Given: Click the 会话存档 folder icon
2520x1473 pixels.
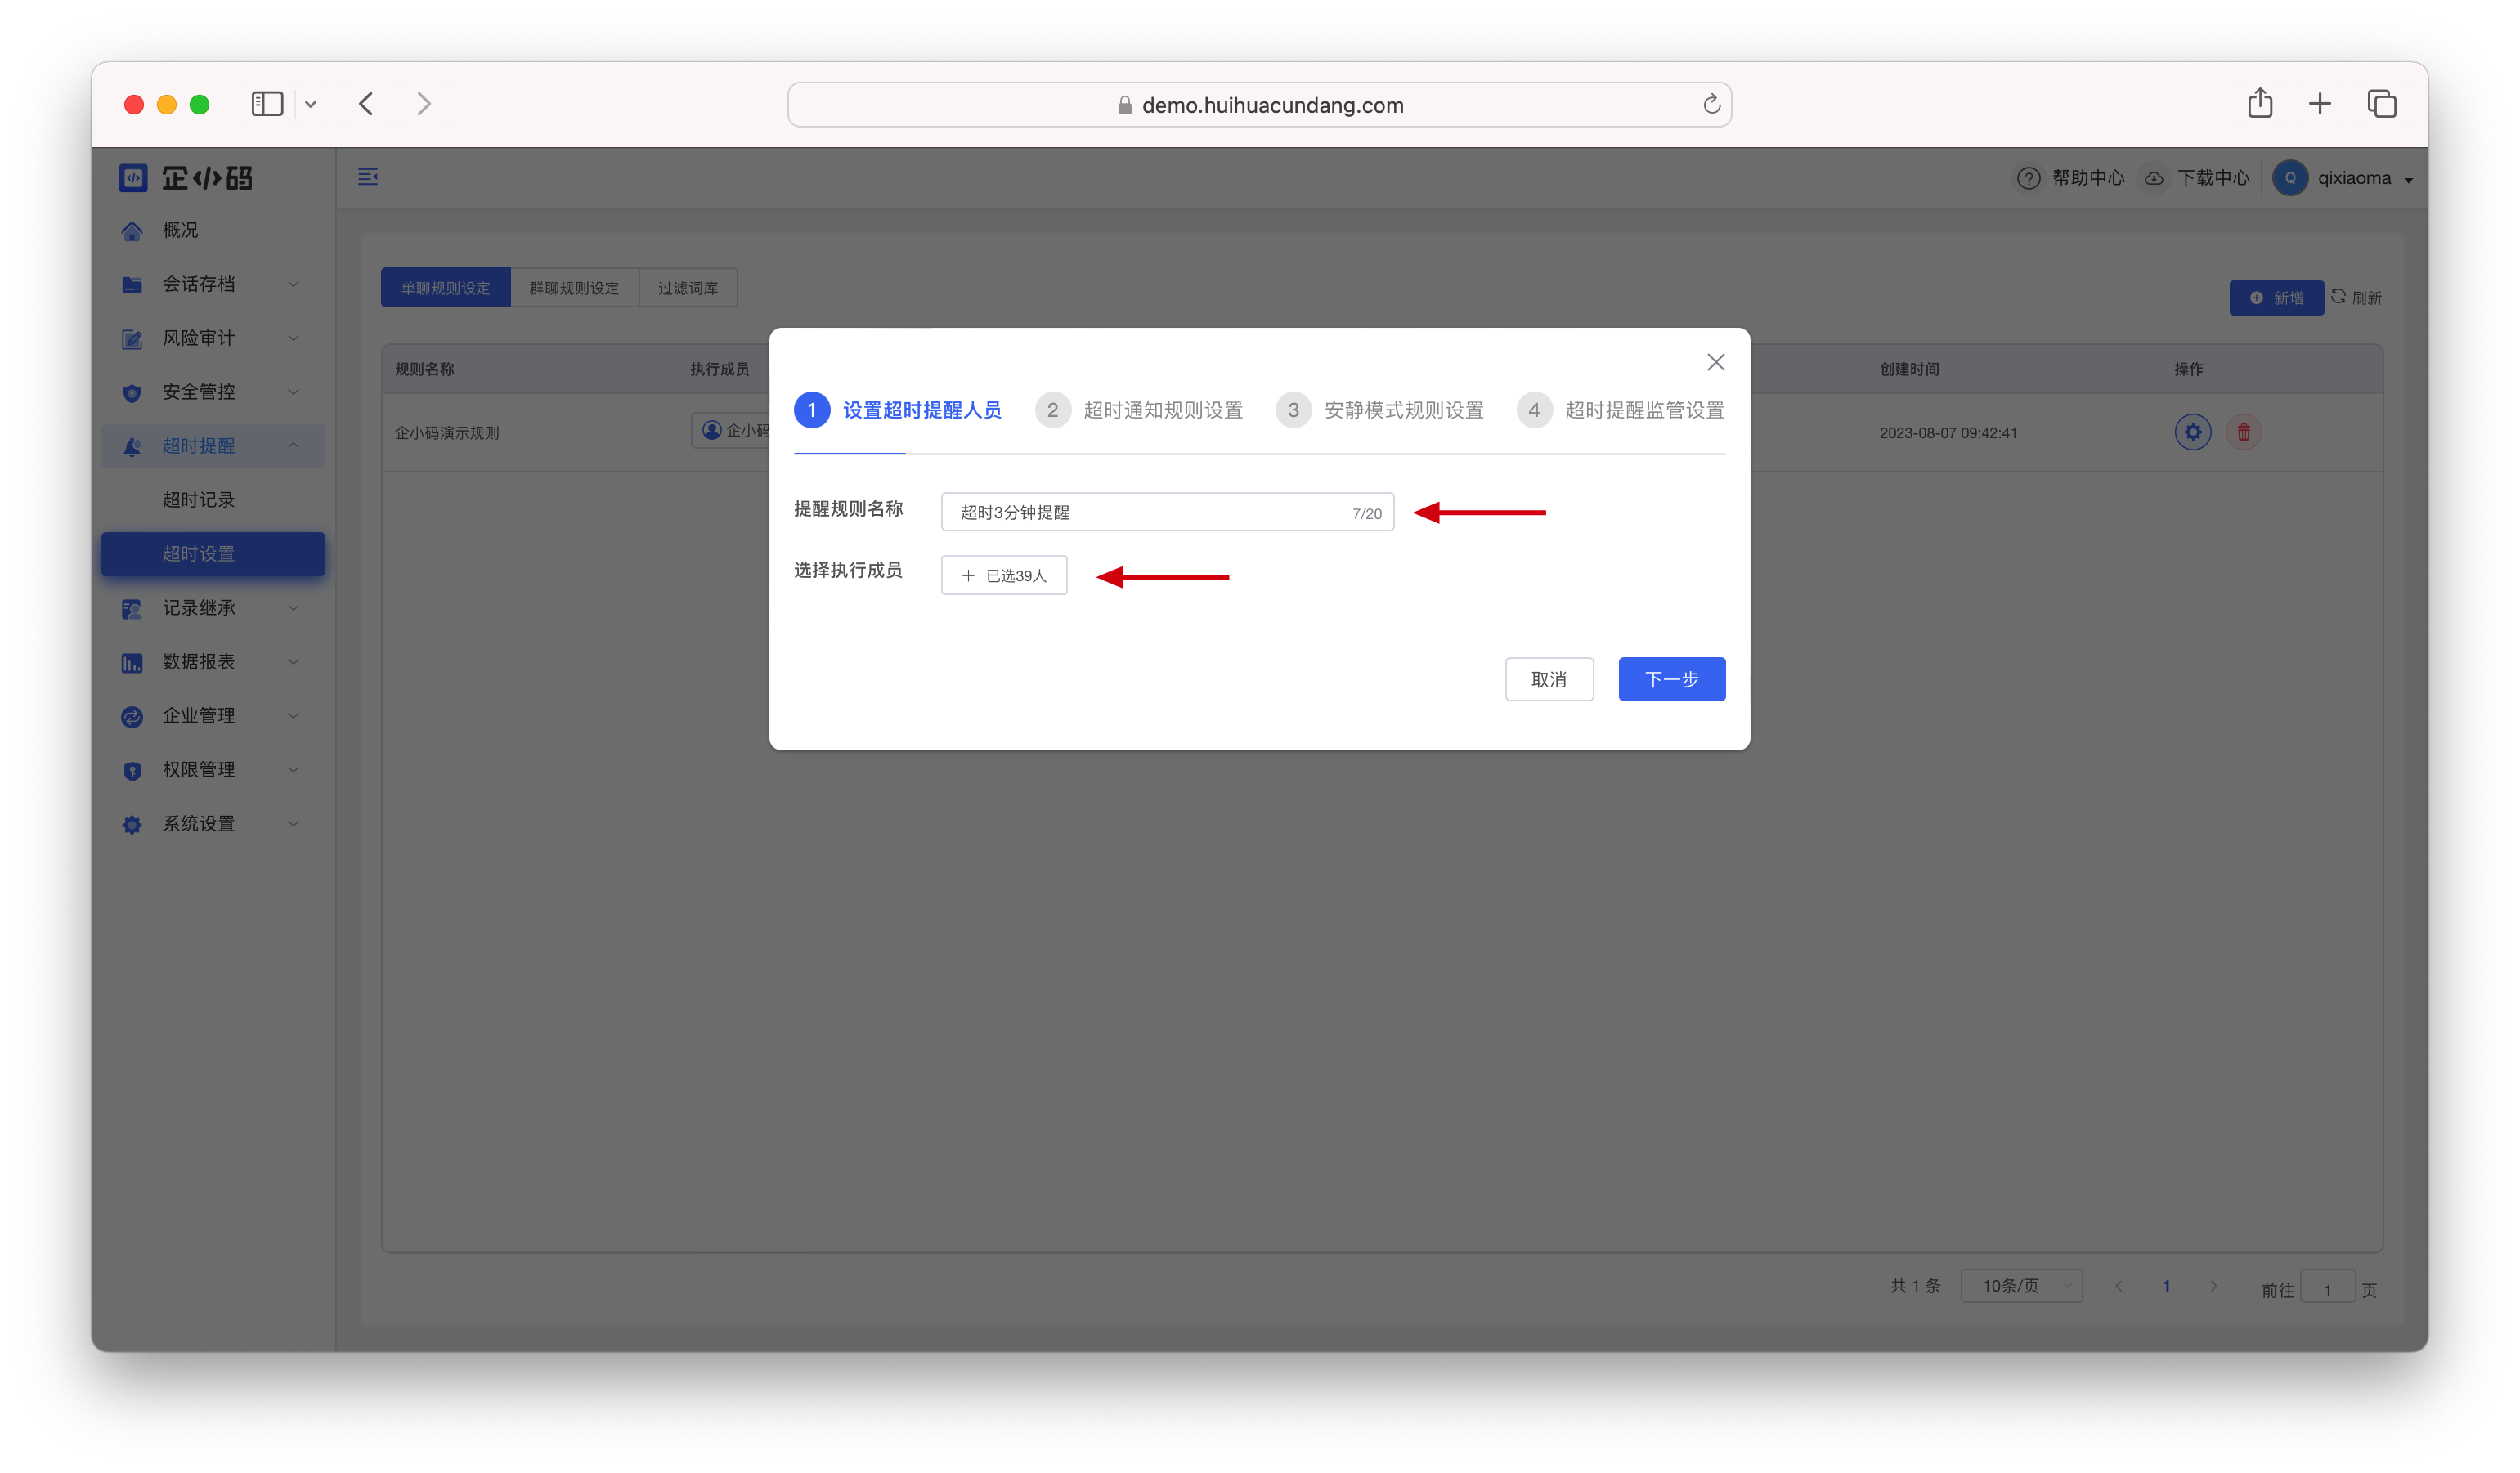Looking at the screenshot, I should [x=132, y=285].
